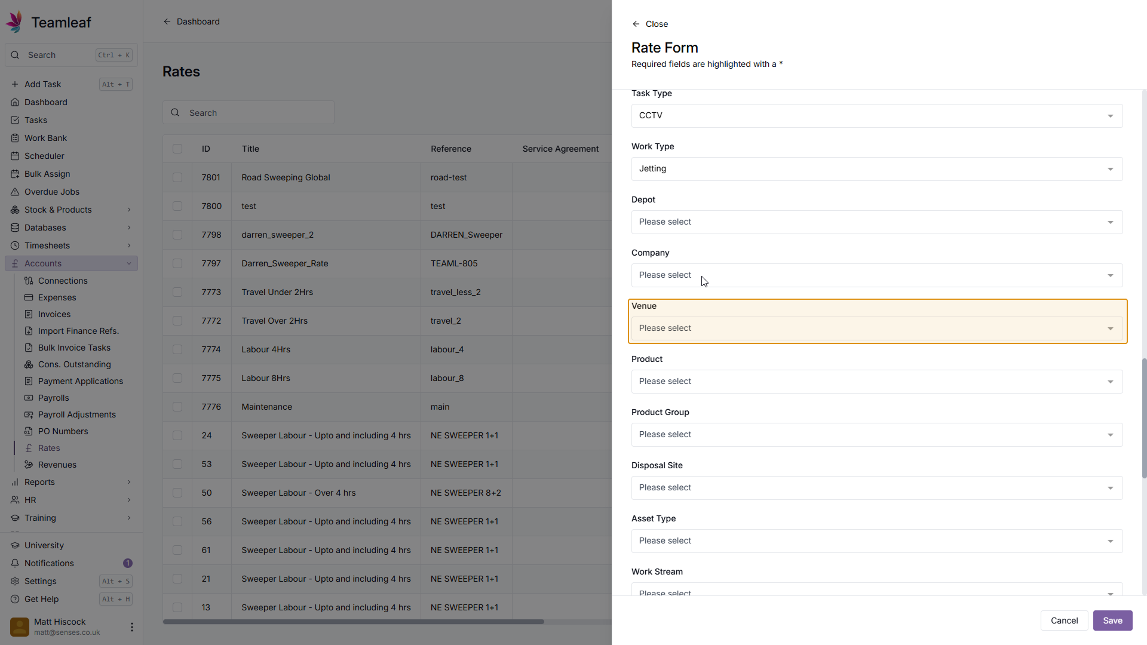Go to Expenses under Accounts
The width and height of the screenshot is (1147, 645).
(x=57, y=297)
